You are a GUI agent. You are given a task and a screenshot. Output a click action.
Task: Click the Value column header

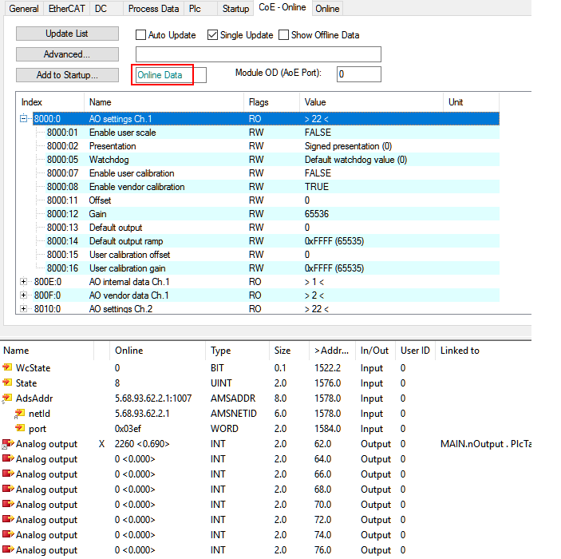[x=371, y=102]
